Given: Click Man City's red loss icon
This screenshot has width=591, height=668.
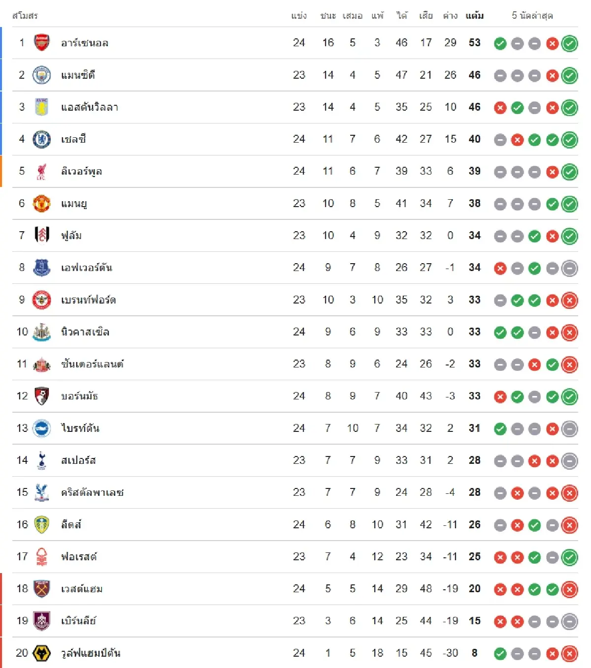Looking at the screenshot, I should [x=552, y=76].
